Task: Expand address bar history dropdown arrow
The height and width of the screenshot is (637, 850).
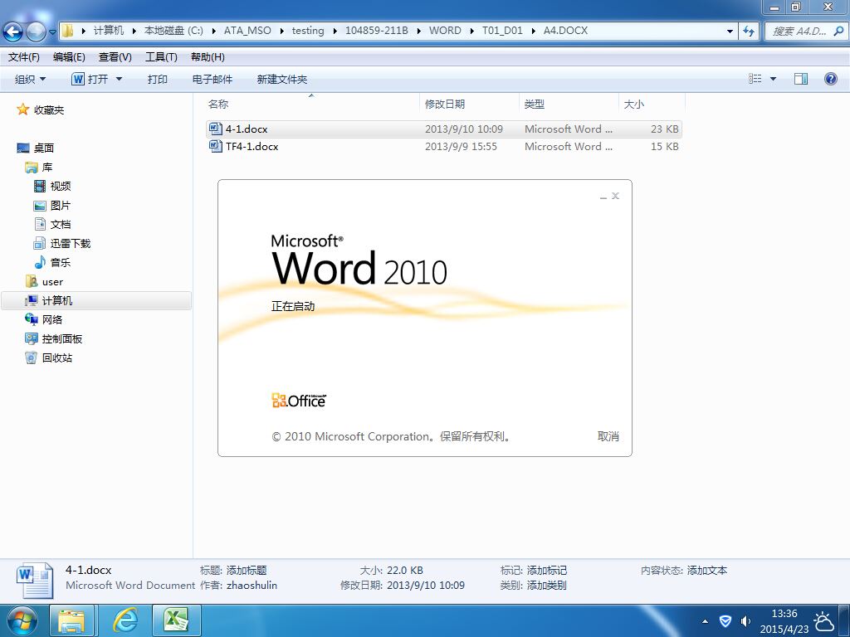Action: pyautogui.click(x=730, y=31)
